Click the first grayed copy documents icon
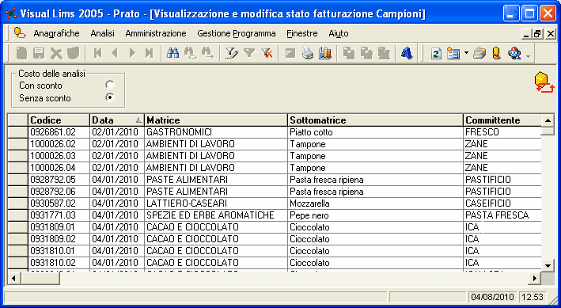This screenshot has height=308, width=561. point(349,53)
